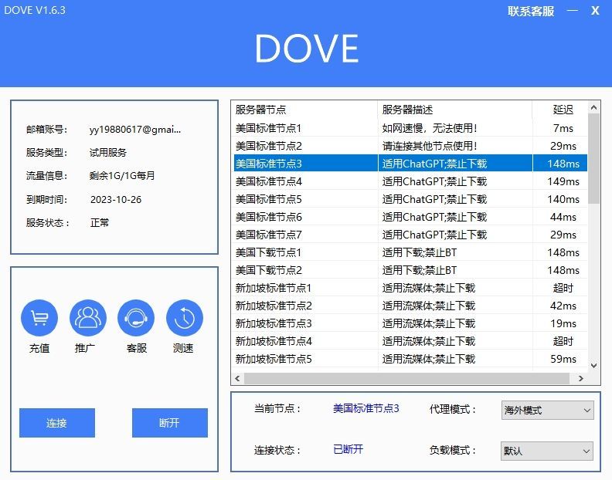Screen dimensions: 612x480
Task: Click the 连接 connect button
Action: click(x=57, y=423)
